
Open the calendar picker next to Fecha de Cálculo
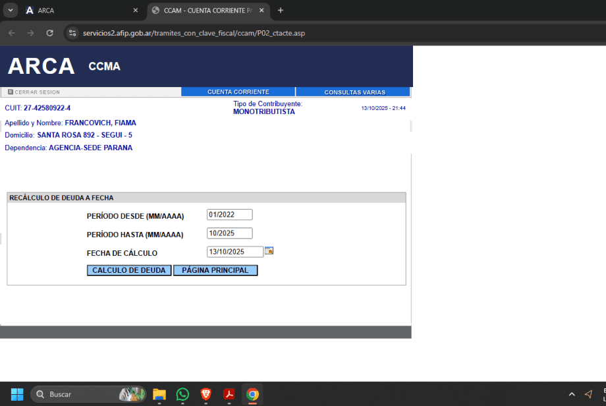(x=269, y=251)
